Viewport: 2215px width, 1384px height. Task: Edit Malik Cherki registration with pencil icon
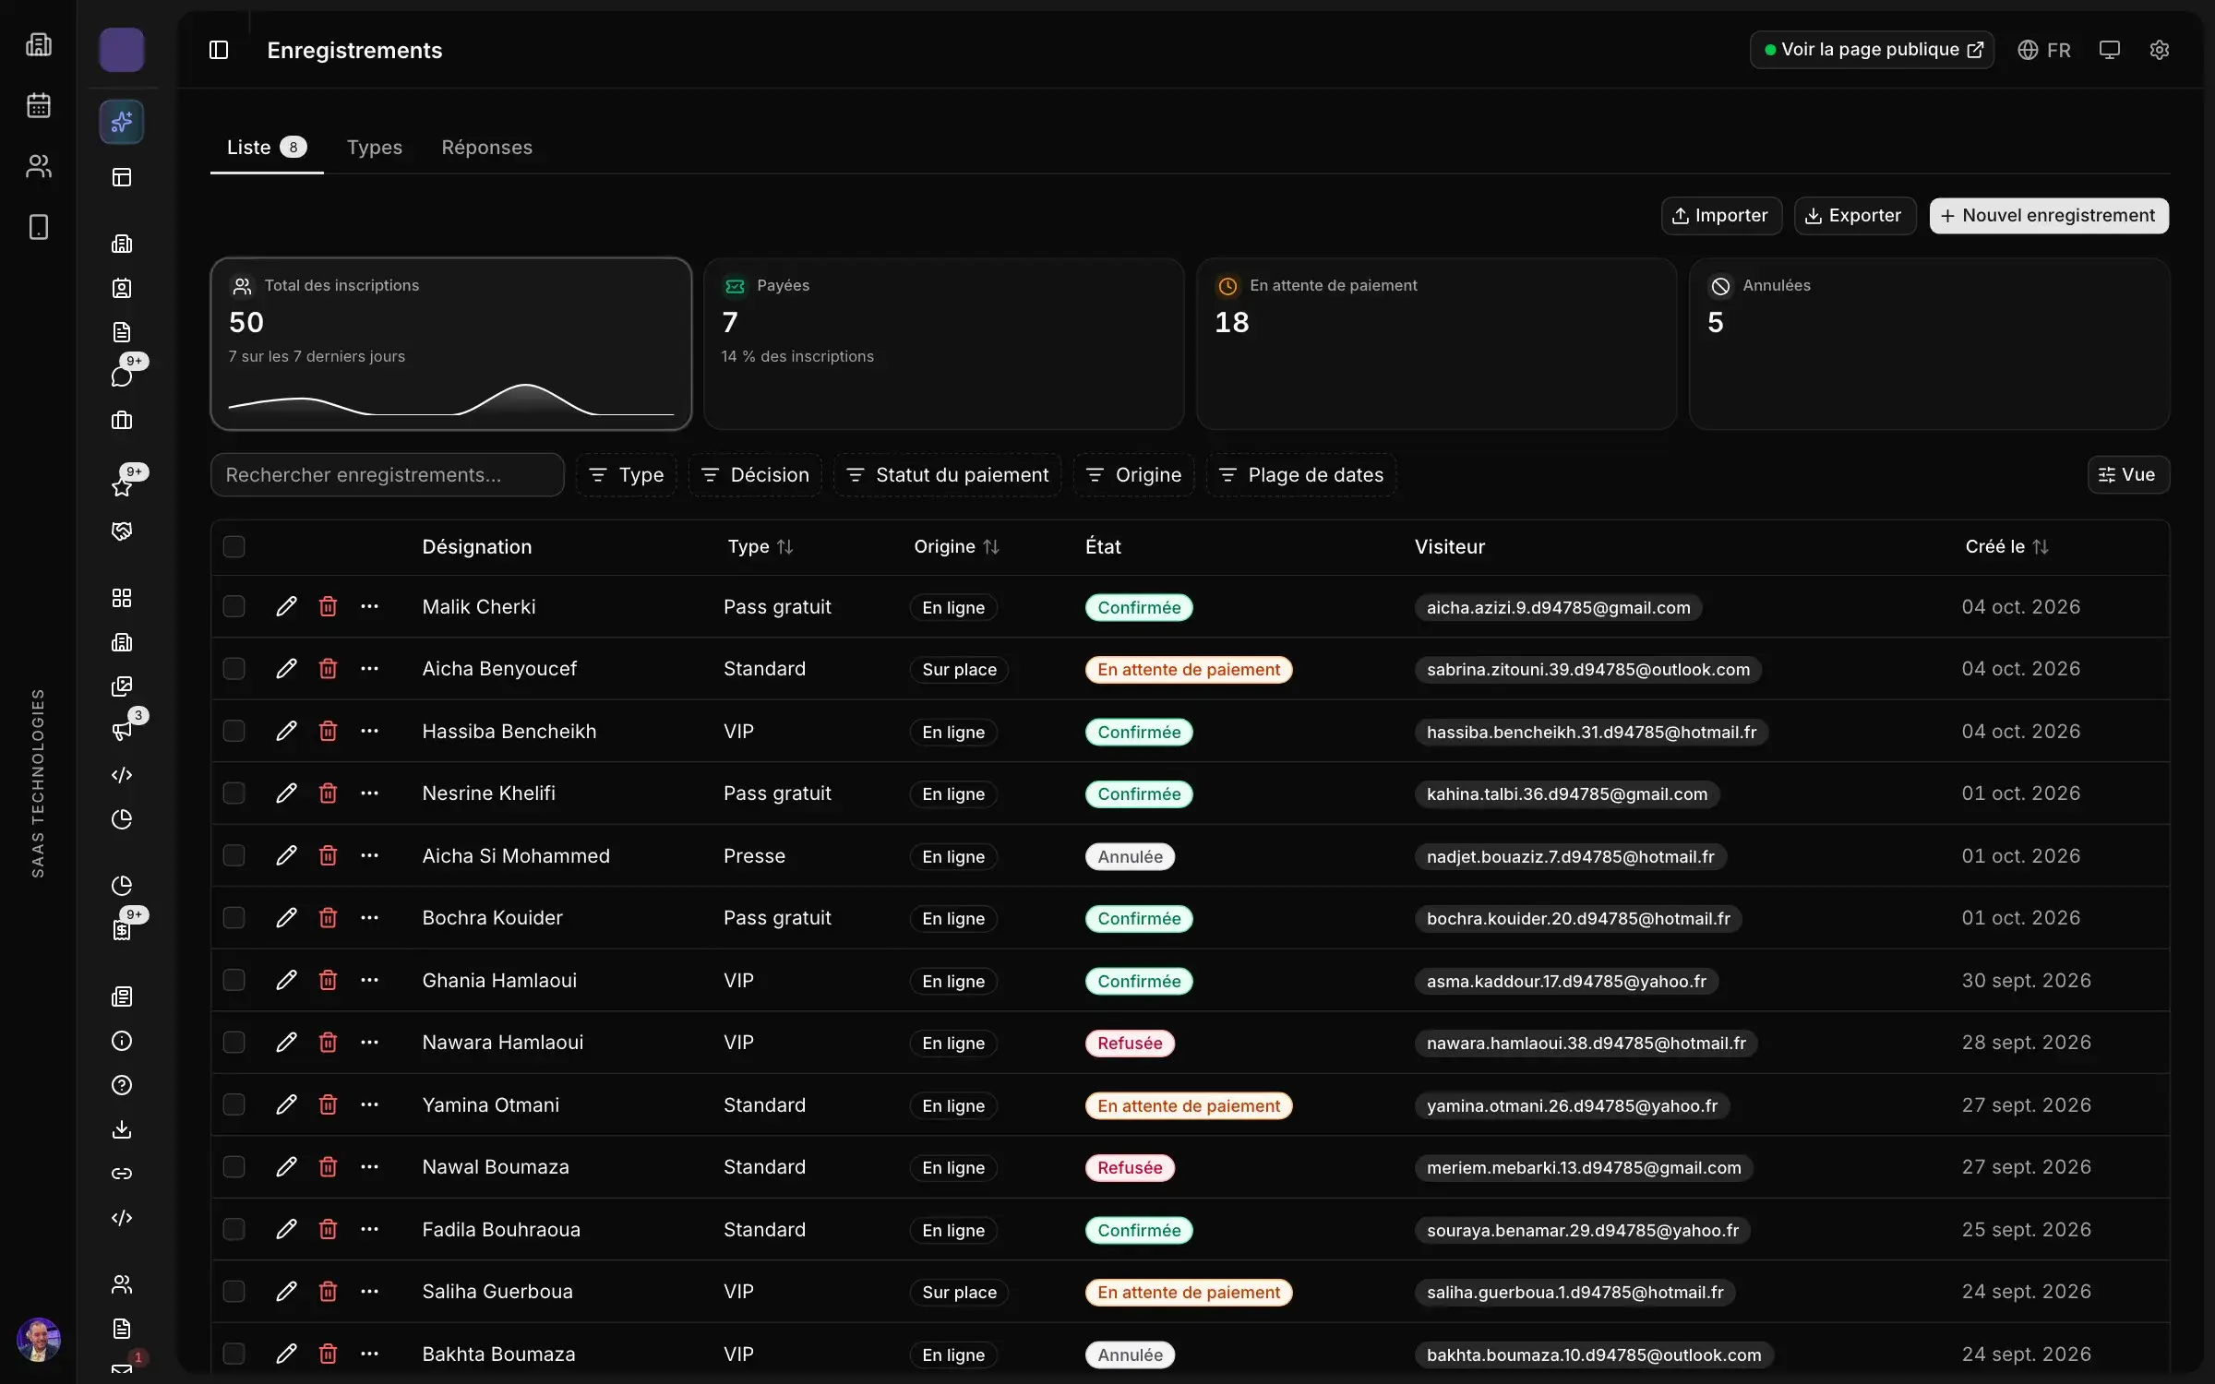(286, 606)
